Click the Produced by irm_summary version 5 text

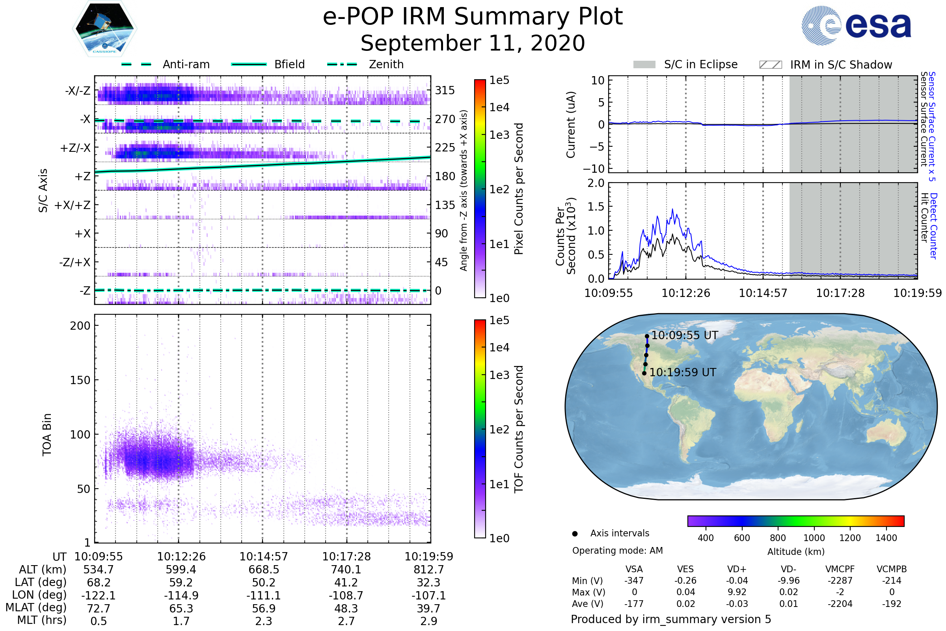(670, 619)
